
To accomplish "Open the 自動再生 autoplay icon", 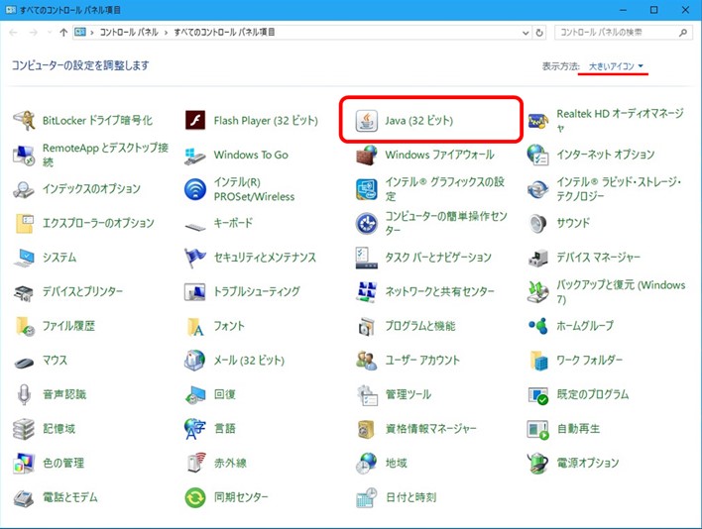I will (x=538, y=429).
